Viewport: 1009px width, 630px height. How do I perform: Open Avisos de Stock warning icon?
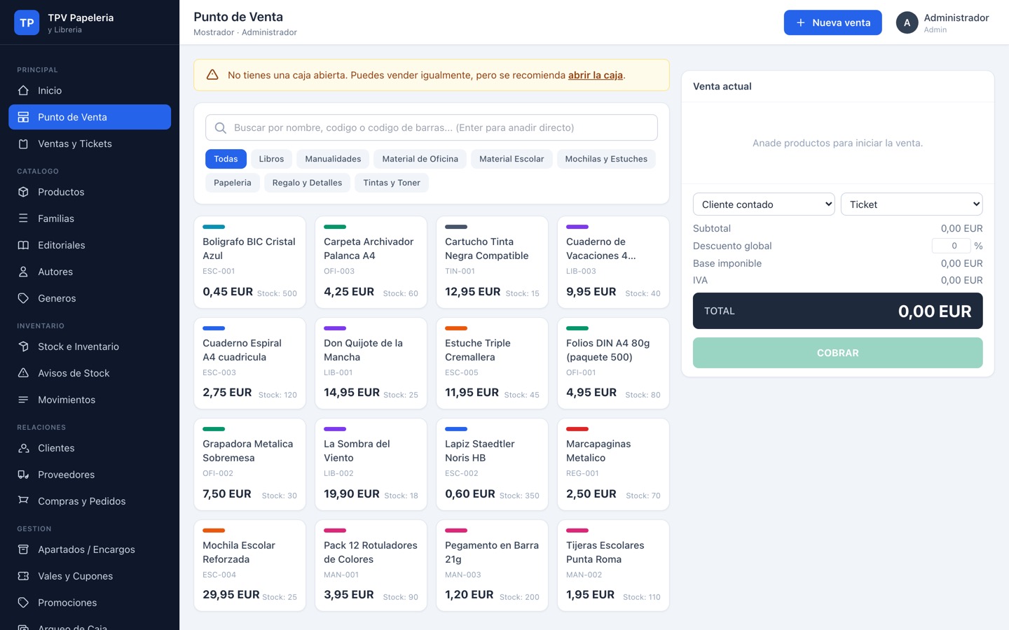tap(23, 373)
